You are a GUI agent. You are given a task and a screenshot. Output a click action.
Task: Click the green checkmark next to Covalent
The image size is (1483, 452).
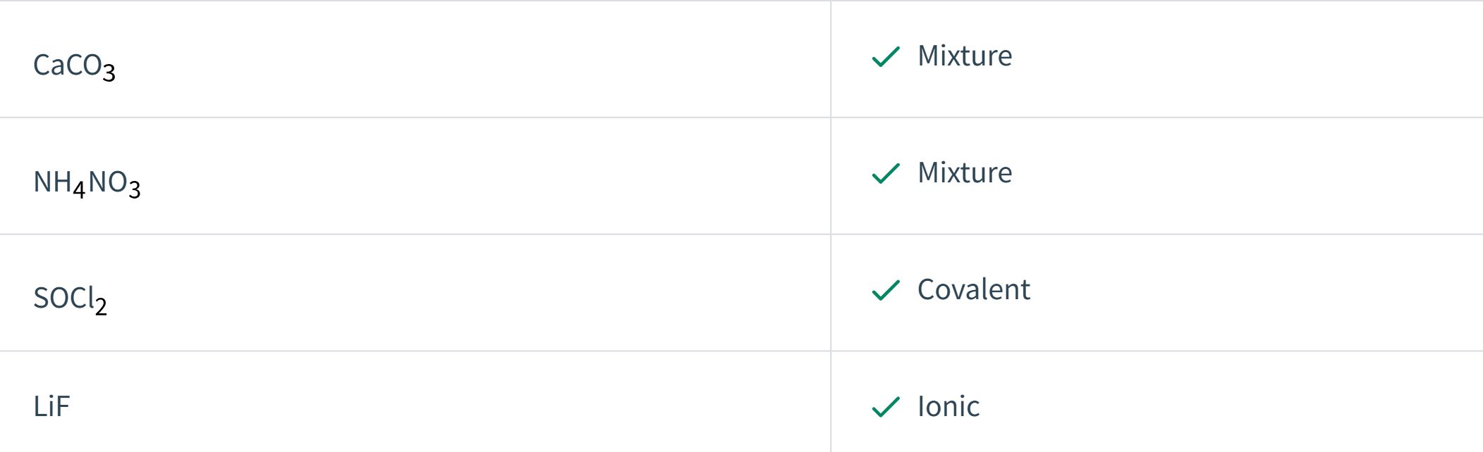886,290
